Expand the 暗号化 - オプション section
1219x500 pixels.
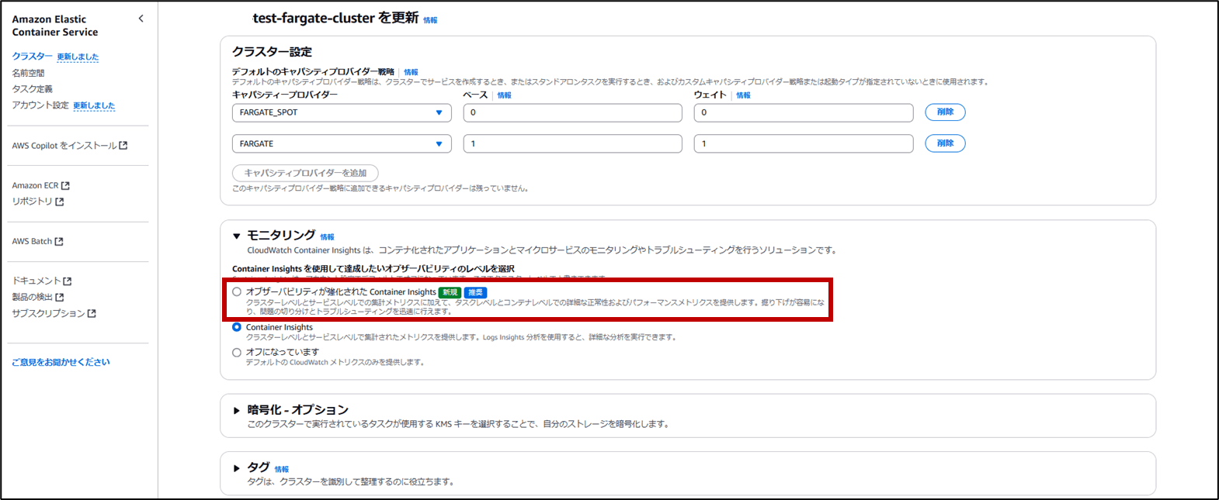point(237,410)
